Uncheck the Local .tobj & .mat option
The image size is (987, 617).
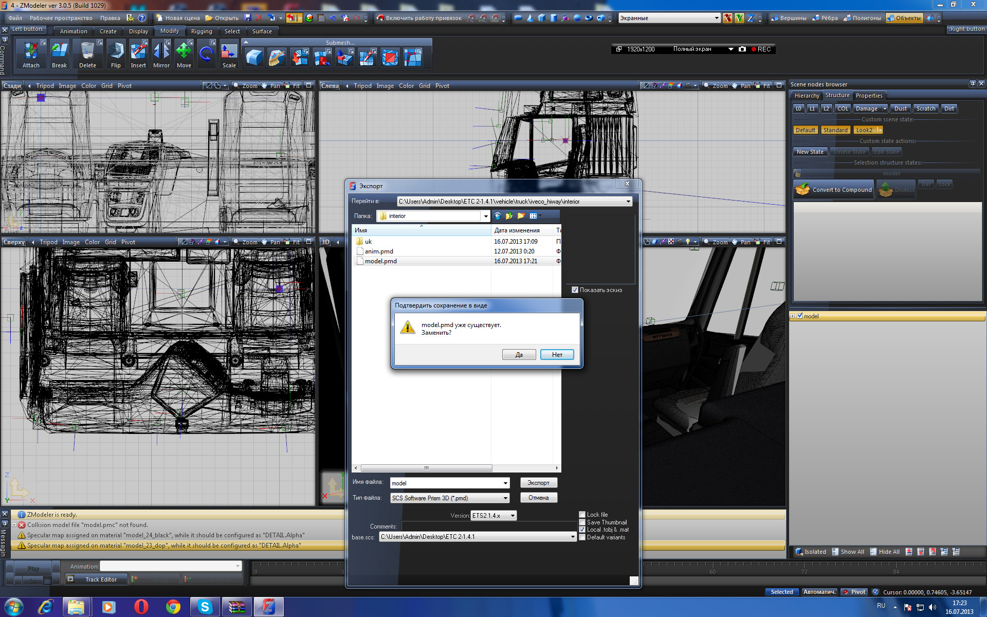pos(582,530)
